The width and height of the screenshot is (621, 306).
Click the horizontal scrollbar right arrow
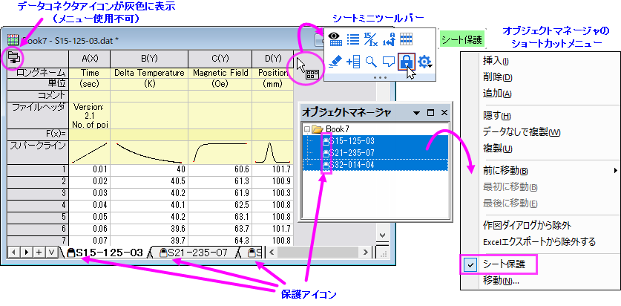click(x=366, y=252)
